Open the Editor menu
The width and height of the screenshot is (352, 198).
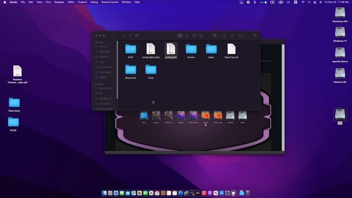[71, 2]
